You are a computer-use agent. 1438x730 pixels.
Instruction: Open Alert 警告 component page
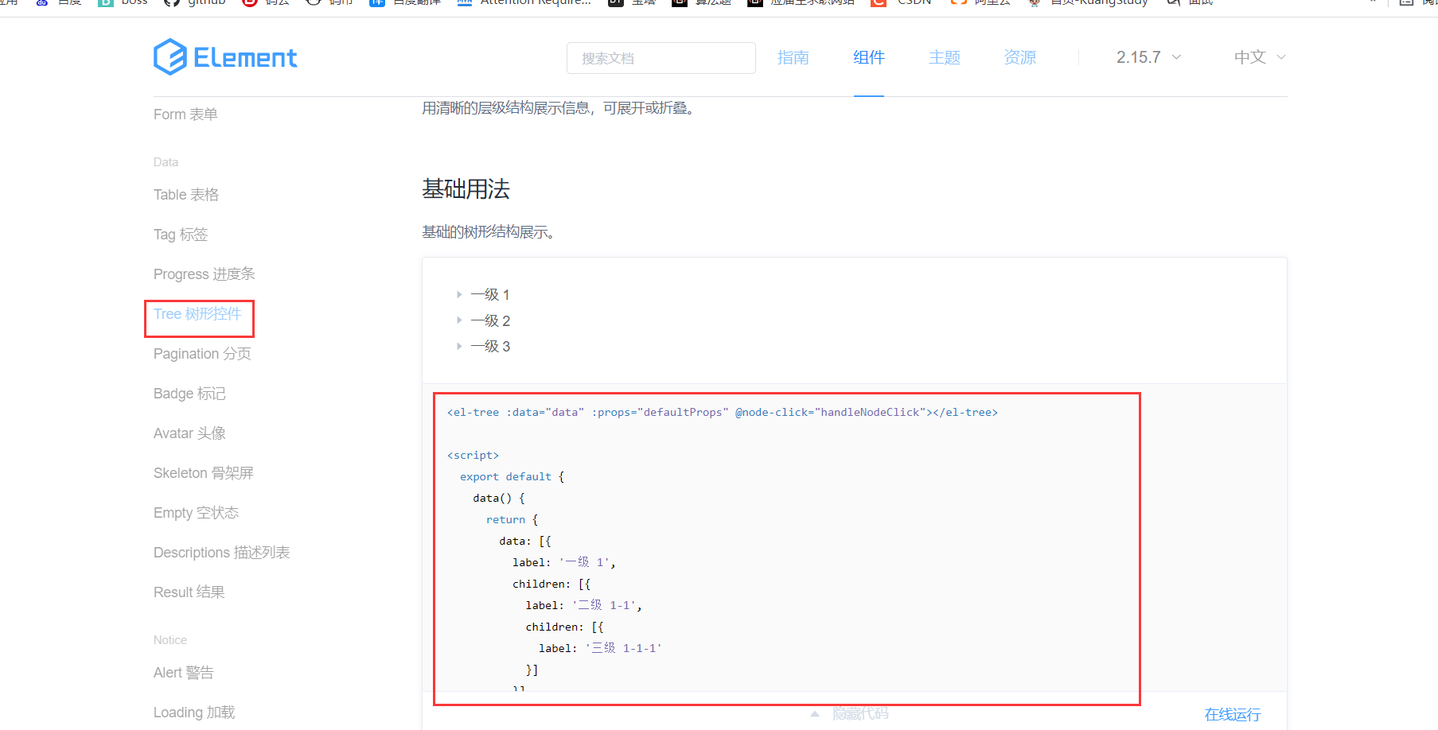pos(184,673)
